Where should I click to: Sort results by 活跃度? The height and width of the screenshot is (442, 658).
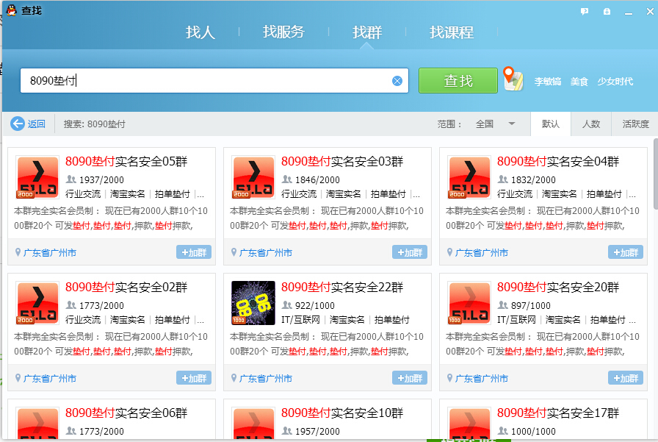pyautogui.click(x=635, y=124)
